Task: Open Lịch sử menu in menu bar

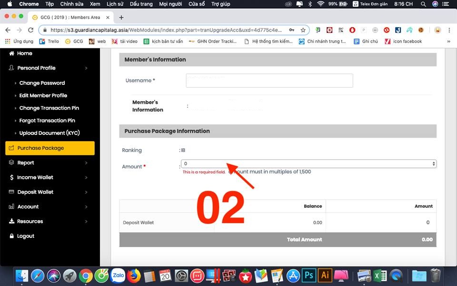Action: coord(114,4)
